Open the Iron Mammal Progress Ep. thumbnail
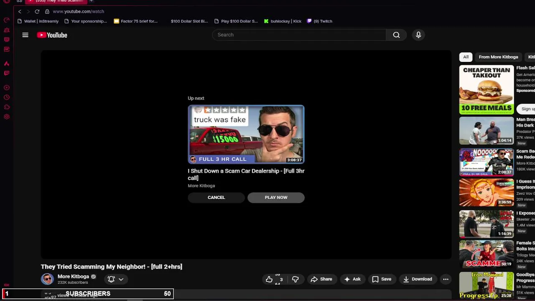Viewport: 535px width, 301px height. [487, 286]
